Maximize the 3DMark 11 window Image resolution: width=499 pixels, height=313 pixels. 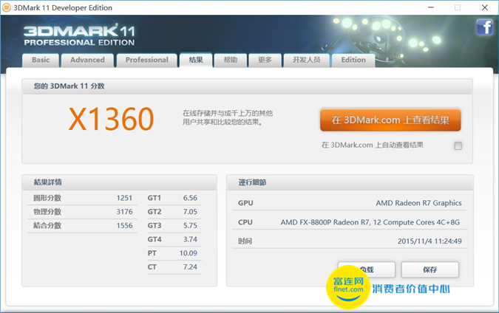[458, 7]
